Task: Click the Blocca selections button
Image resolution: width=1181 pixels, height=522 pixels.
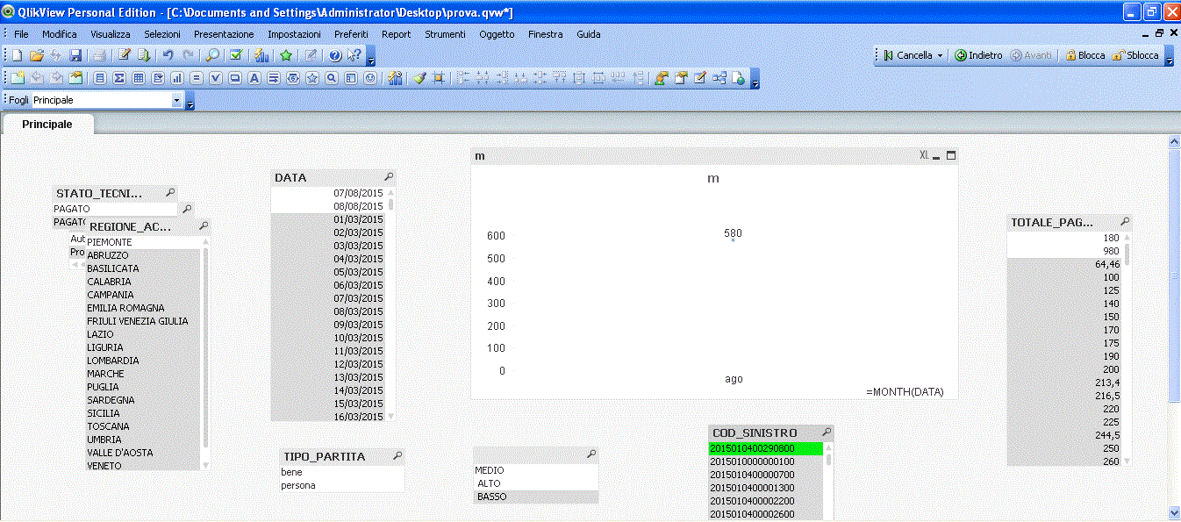Action: (1084, 55)
